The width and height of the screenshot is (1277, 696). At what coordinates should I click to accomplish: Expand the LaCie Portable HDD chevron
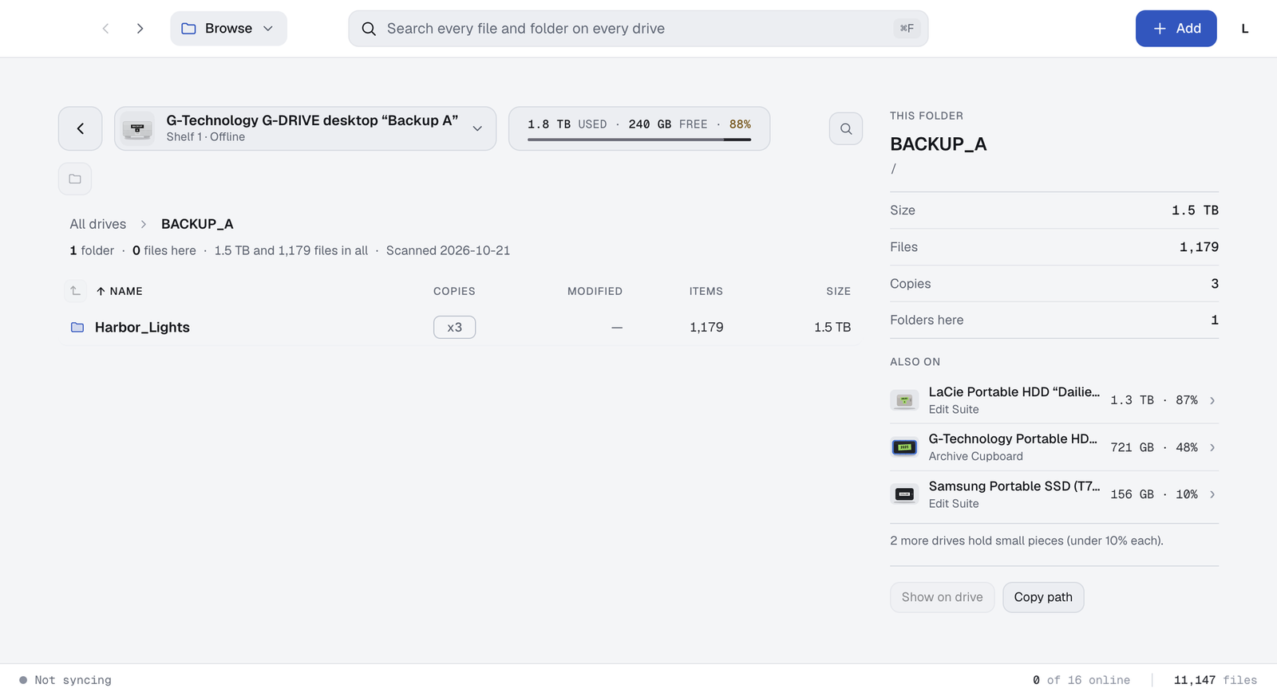click(x=1212, y=400)
